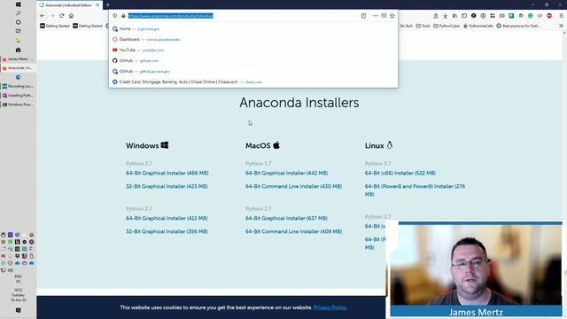Screen dimensions: 567x319
Task: Download Windows Python 3.7 64-Bit Graphical Installer
Action: coord(167,173)
